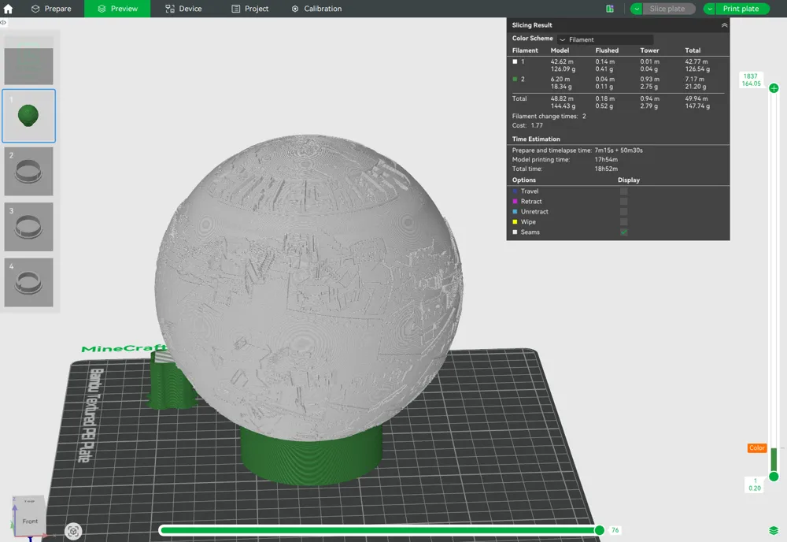Disable the Seams display checkbox

pos(623,232)
